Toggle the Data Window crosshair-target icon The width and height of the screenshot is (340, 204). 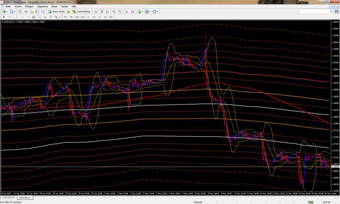point(26,12)
